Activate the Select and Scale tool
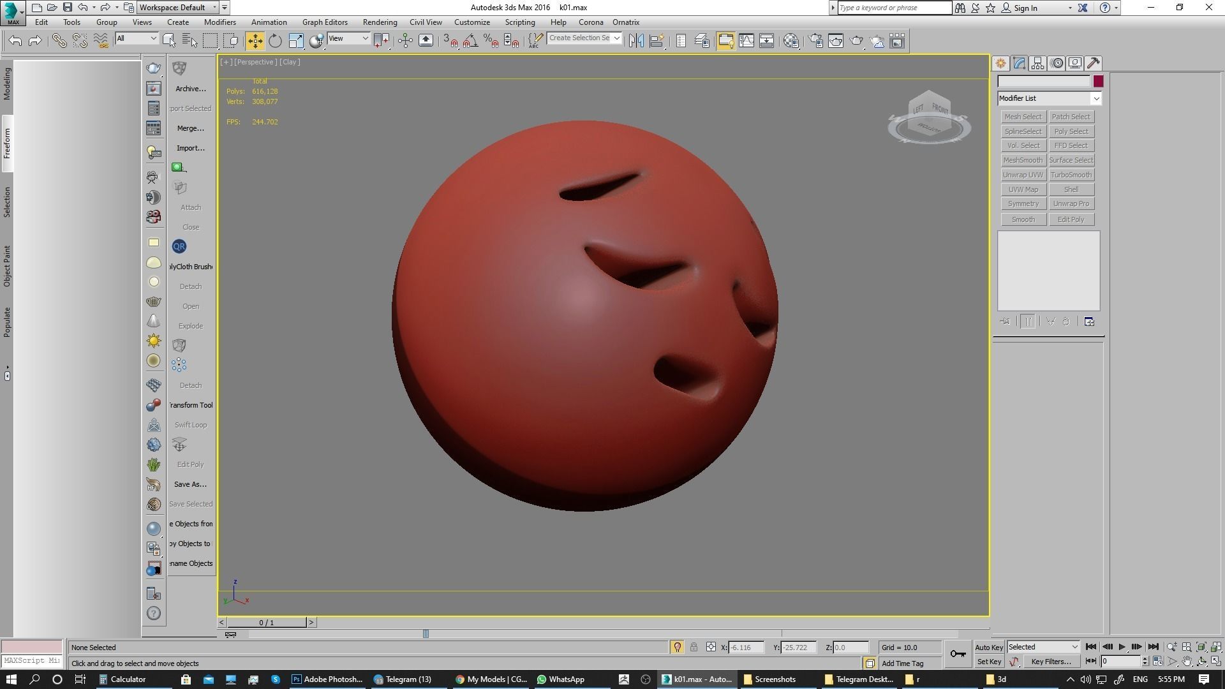 296,41
